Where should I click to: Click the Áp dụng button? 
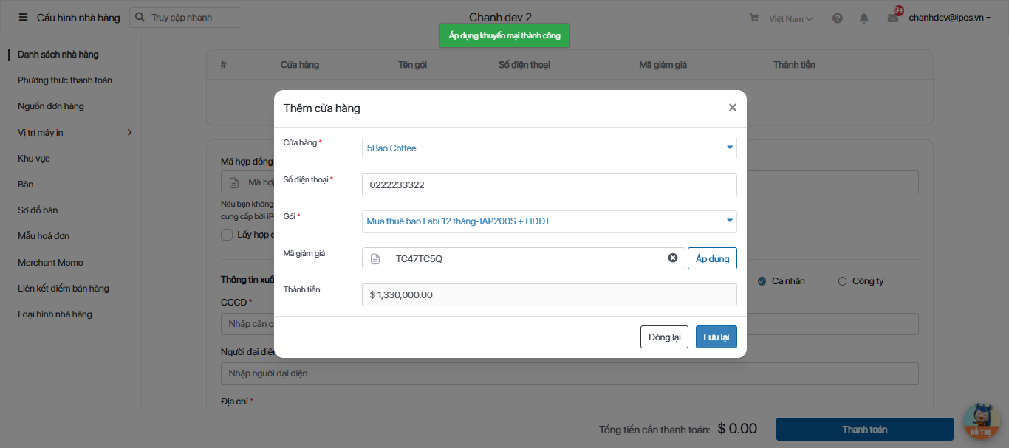(712, 258)
